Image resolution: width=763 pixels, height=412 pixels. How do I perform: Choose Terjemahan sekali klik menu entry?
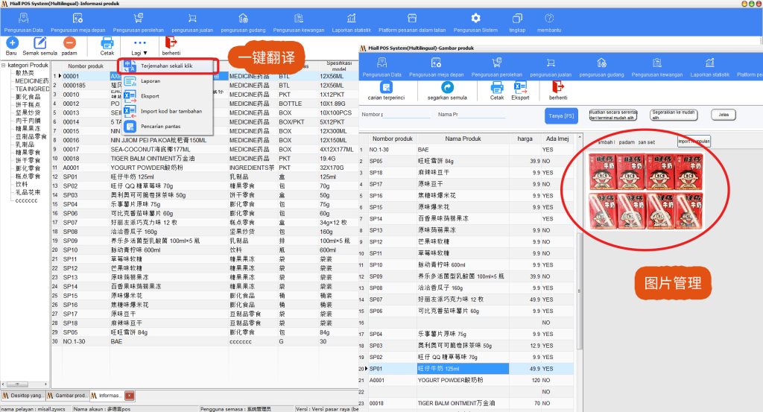[x=168, y=66]
